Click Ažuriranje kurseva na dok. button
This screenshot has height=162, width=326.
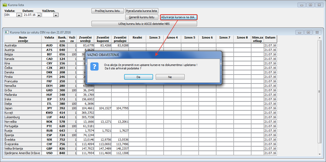(179, 17)
